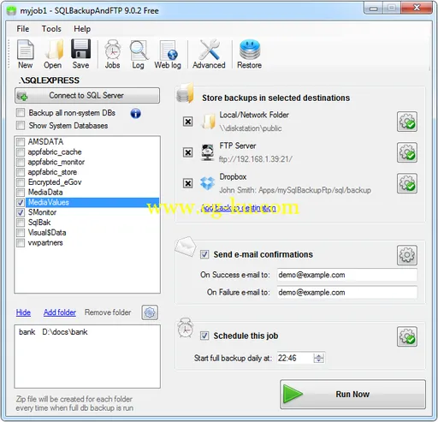Screen dimensions: 438x422
Task: View the Log magnifier icon
Action: coord(139,54)
